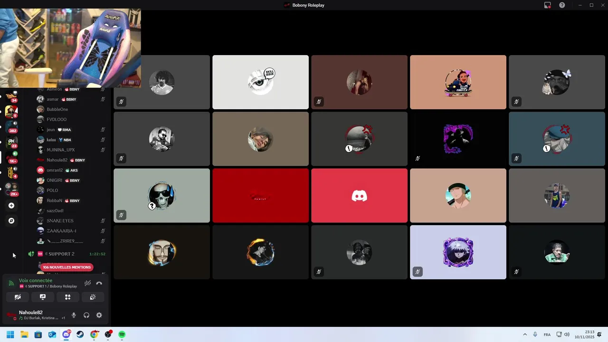Focus the skull with sunglasses tile
Image resolution: width=608 pixels, height=342 pixels.
(x=161, y=195)
